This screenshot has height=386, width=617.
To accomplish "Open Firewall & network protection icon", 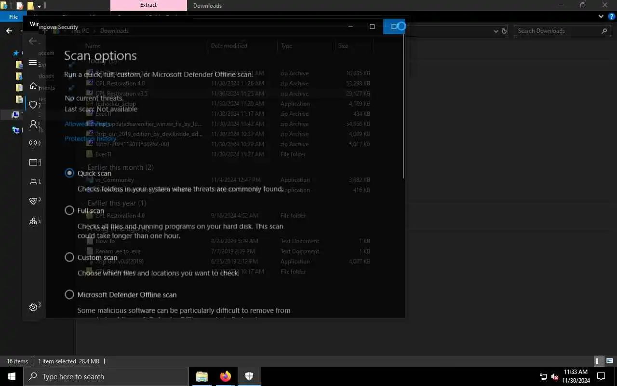I will pyautogui.click(x=33, y=143).
